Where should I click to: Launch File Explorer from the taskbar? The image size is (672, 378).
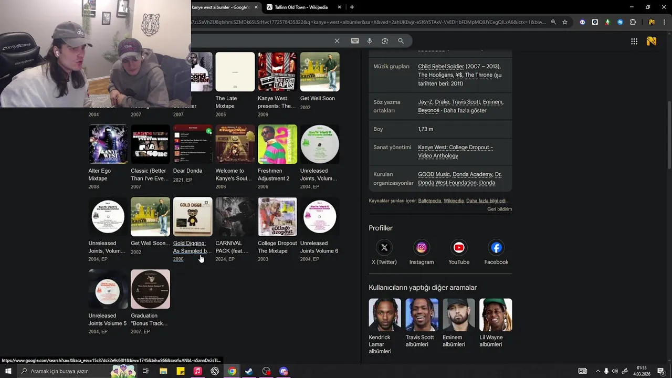pyautogui.click(x=163, y=371)
